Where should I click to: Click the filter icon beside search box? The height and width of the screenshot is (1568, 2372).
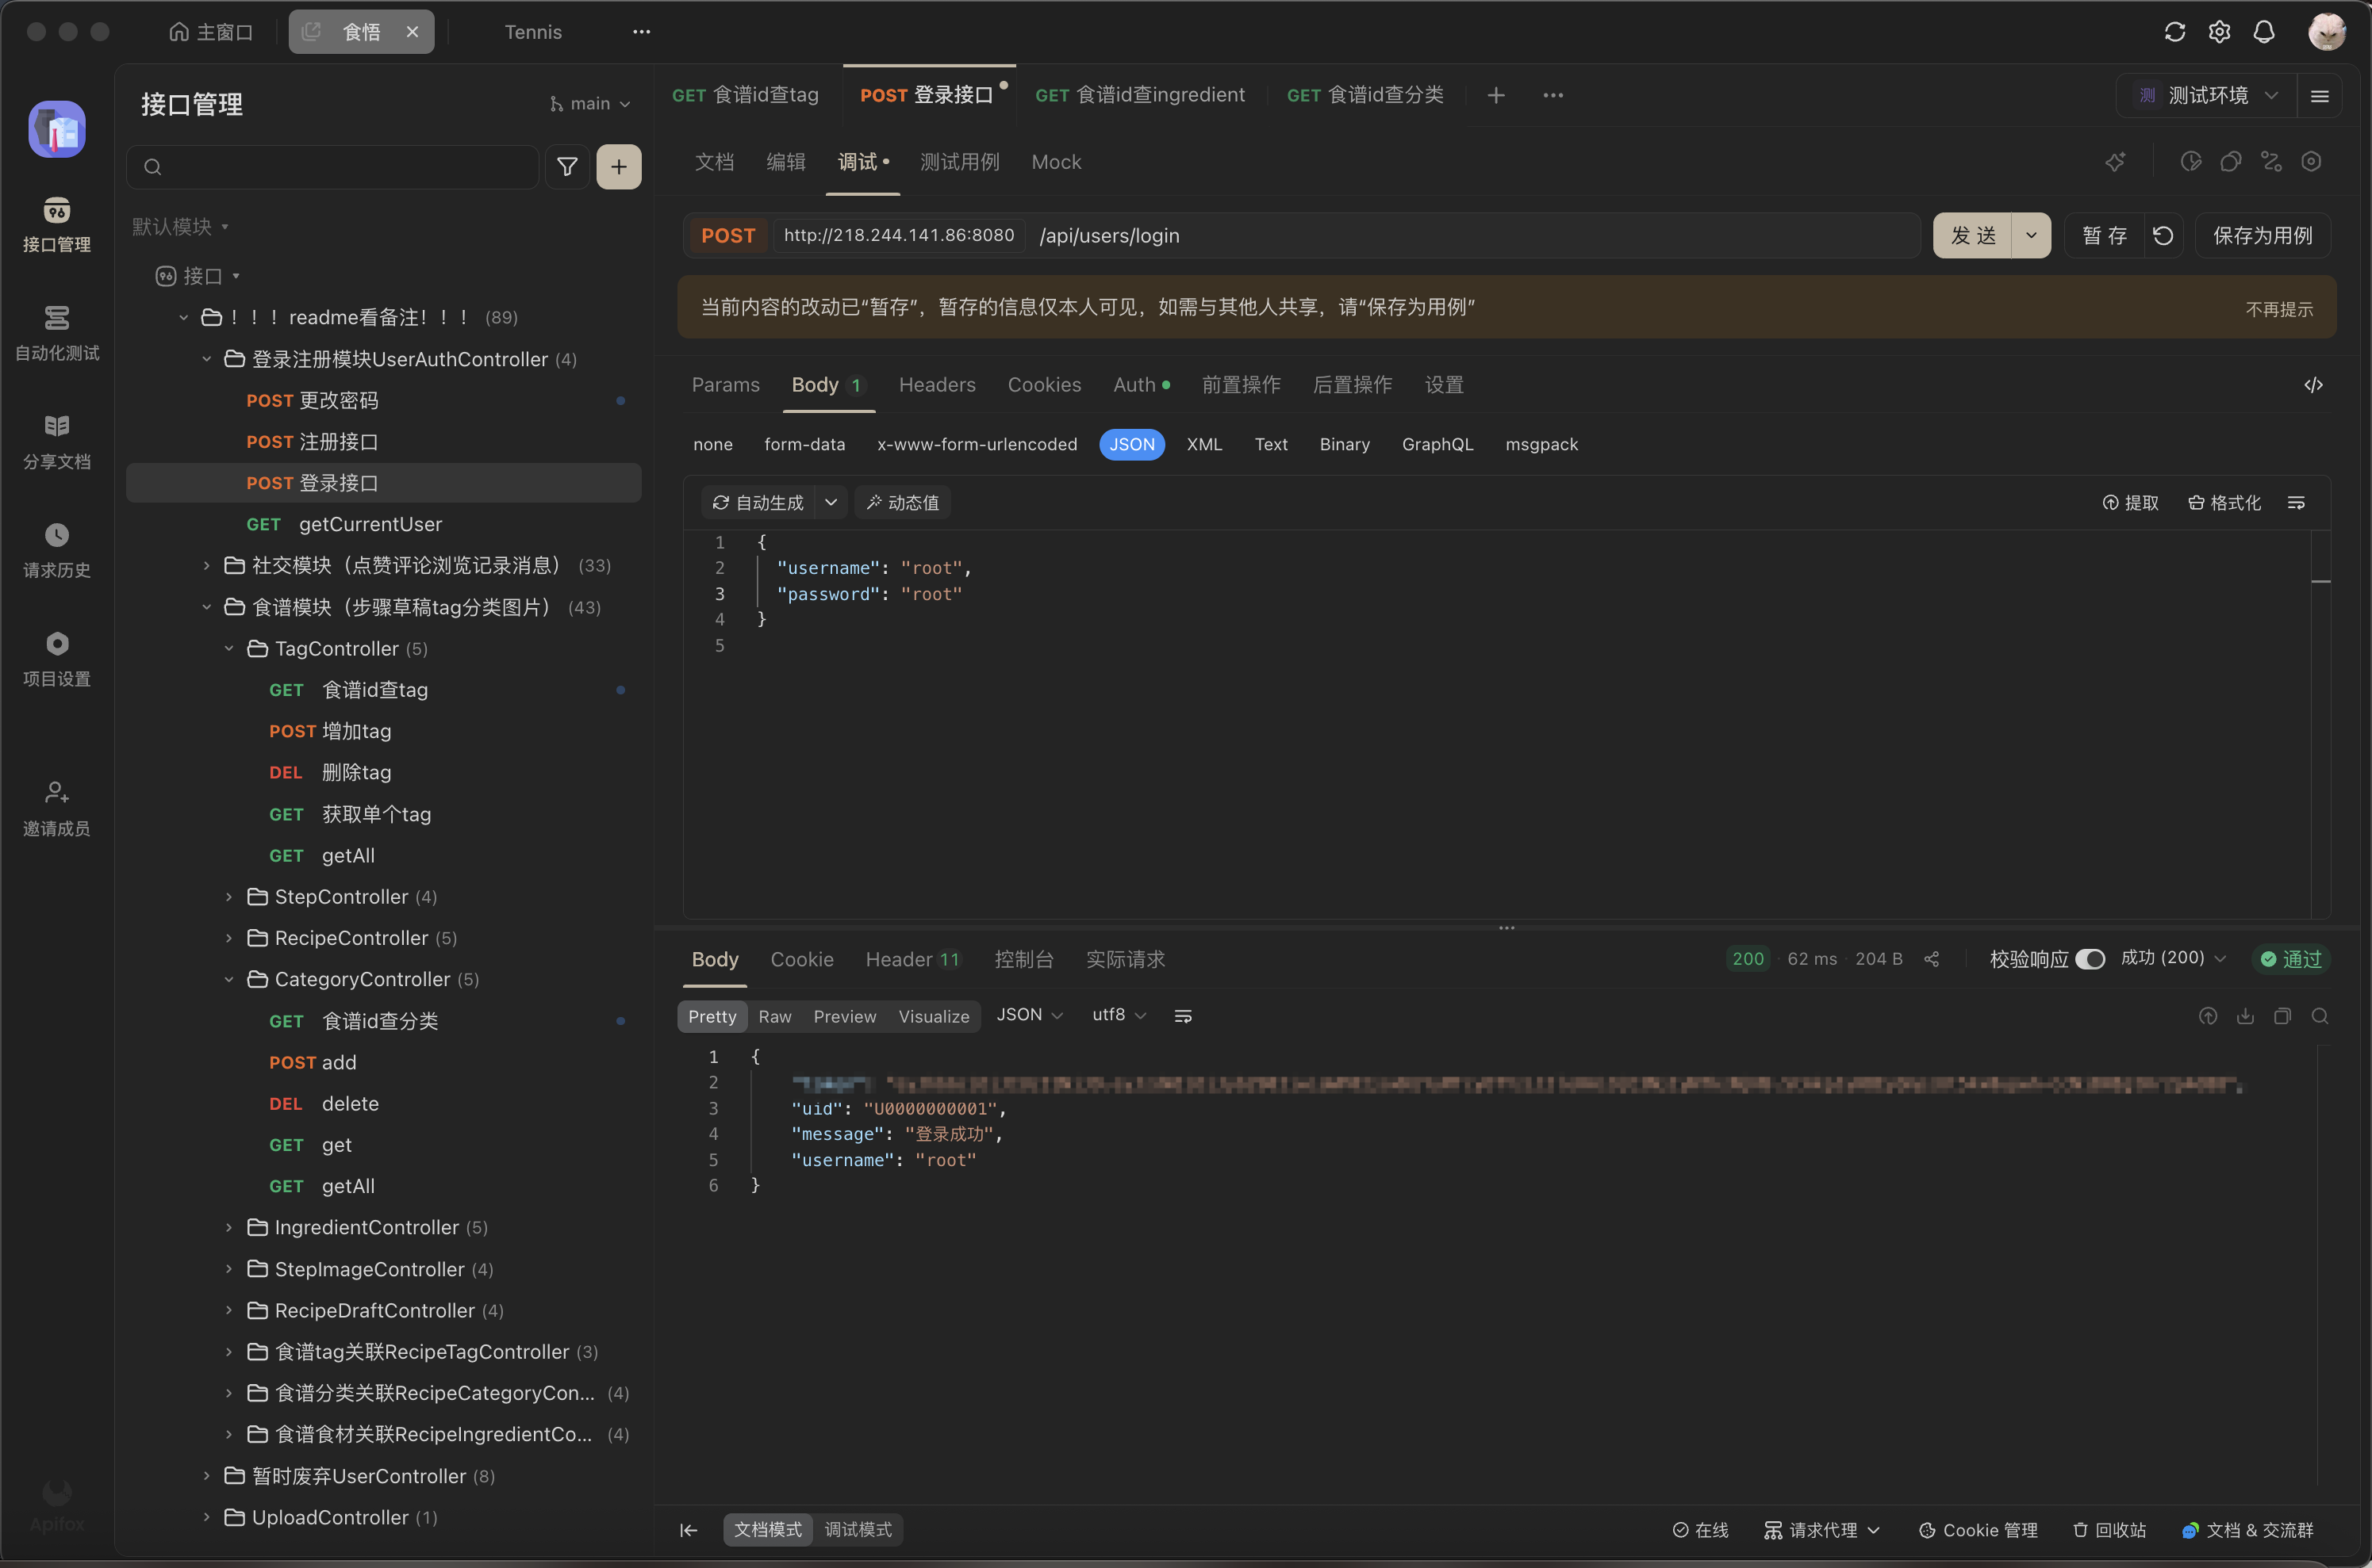pos(566,167)
